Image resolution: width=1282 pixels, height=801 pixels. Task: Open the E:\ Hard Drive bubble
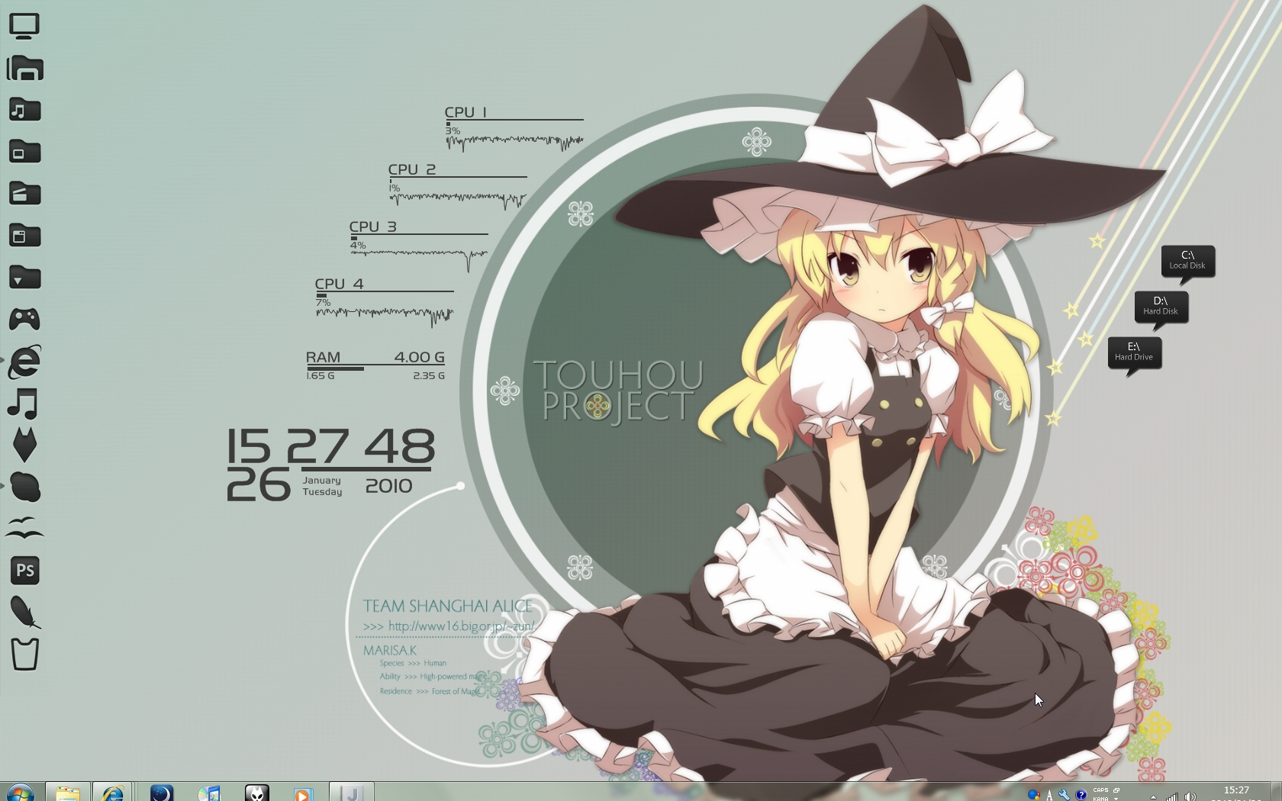tap(1135, 353)
